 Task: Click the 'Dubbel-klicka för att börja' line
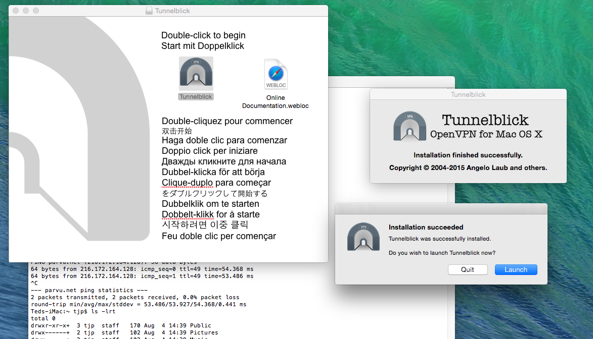(x=213, y=172)
